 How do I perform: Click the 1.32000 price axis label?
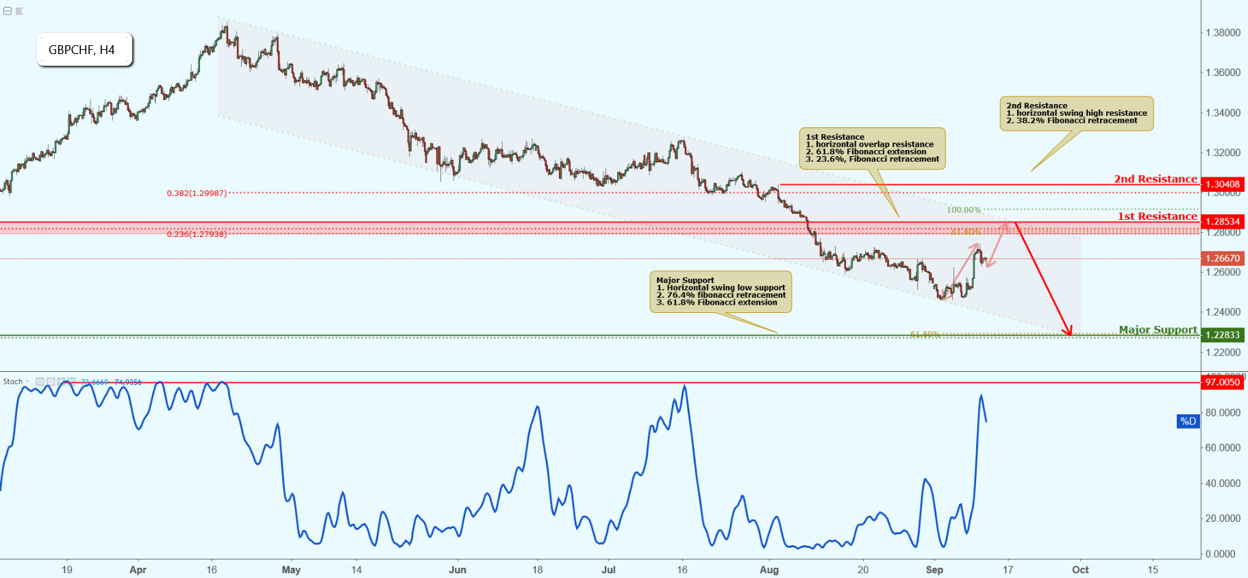pos(1223,153)
